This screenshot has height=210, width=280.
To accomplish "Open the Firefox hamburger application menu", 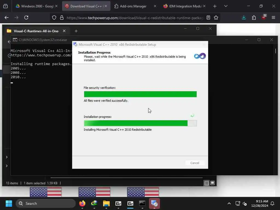I will pyautogui.click(x=273, y=17).
